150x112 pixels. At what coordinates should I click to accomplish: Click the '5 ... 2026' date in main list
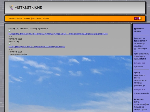tap(15, 52)
